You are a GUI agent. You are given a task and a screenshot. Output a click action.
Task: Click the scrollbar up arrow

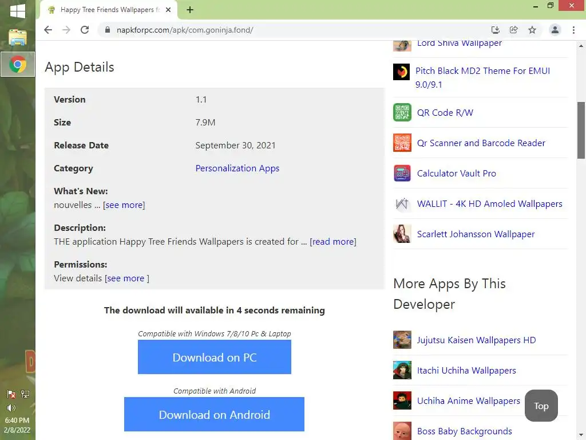[581, 46]
